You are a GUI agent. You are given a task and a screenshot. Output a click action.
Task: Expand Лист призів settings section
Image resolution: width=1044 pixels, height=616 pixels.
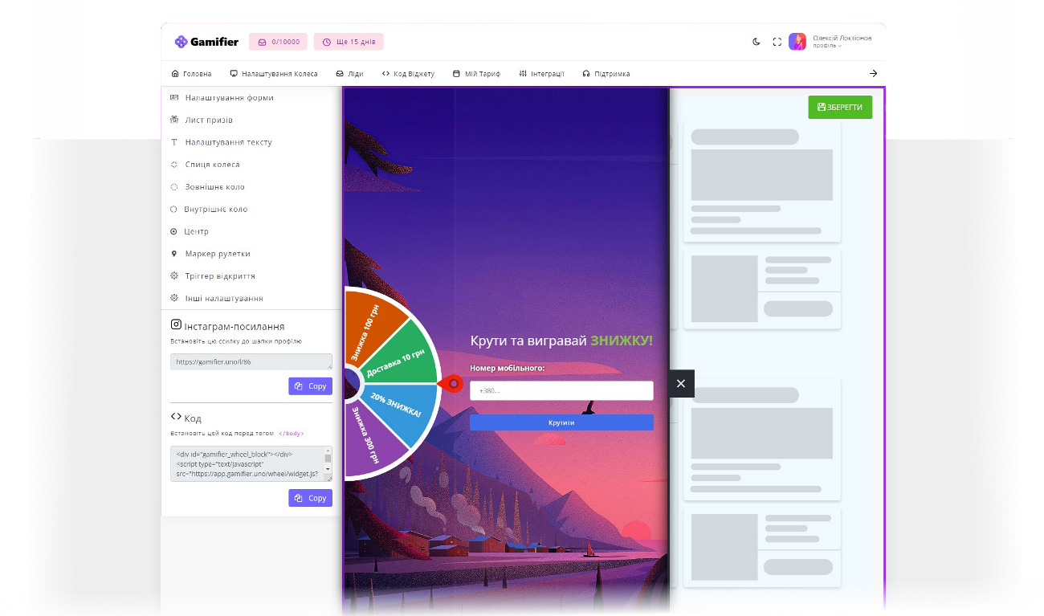click(208, 120)
